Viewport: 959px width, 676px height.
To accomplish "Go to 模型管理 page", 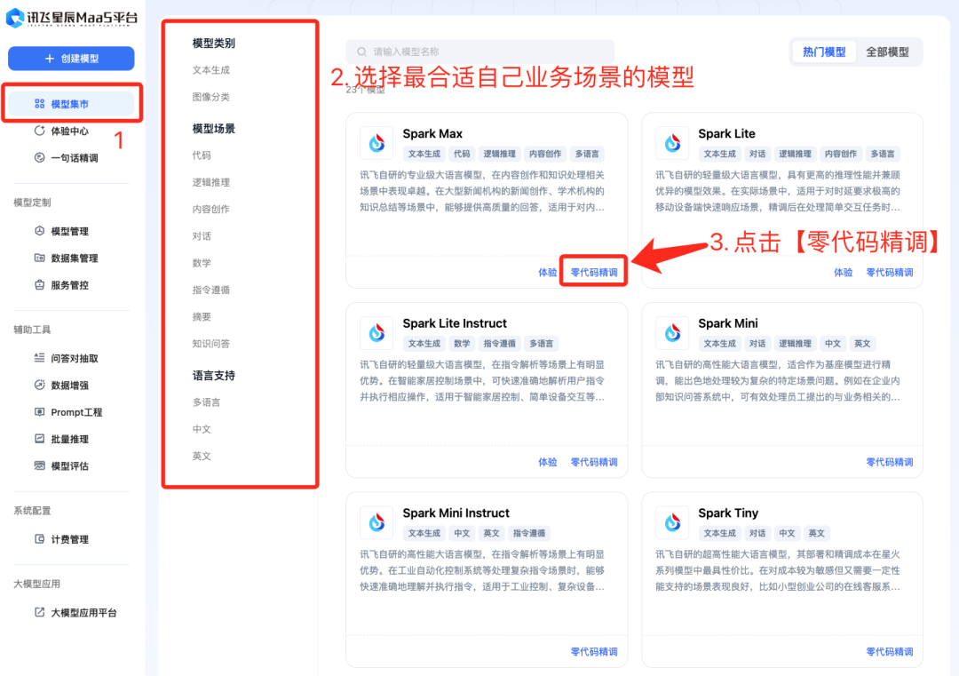I will (x=71, y=231).
